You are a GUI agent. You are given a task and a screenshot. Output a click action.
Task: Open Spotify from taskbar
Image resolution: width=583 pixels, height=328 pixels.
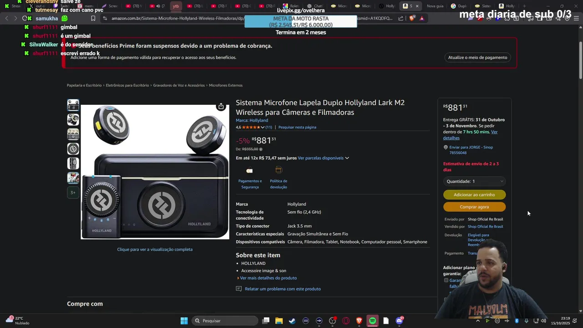(373, 321)
